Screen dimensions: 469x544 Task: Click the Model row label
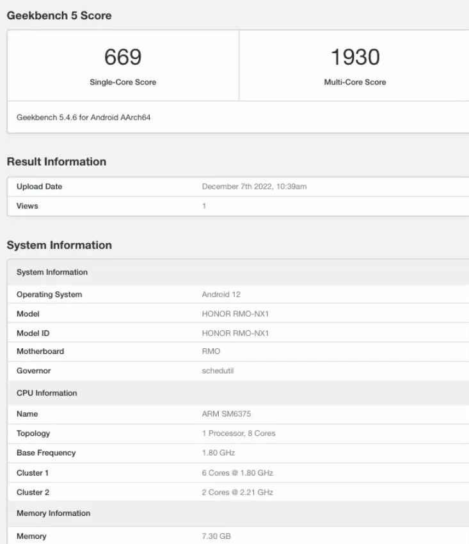click(x=28, y=314)
